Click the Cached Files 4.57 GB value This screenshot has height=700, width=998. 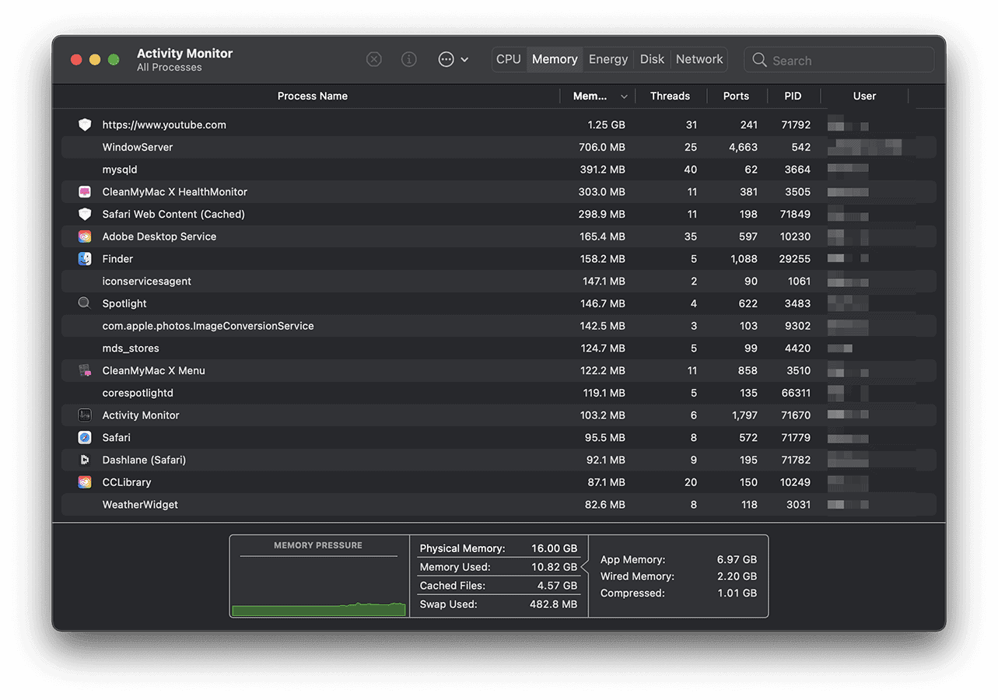coord(558,586)
